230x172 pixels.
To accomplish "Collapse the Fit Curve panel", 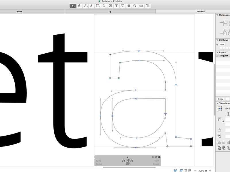I will pos(217,40).
